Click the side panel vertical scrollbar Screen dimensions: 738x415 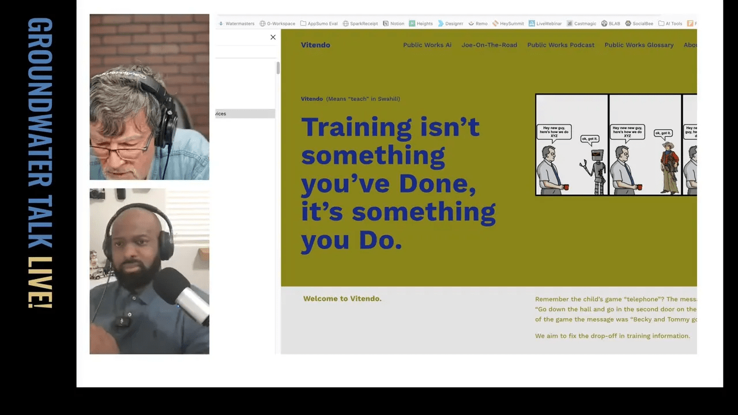point(278,68)
